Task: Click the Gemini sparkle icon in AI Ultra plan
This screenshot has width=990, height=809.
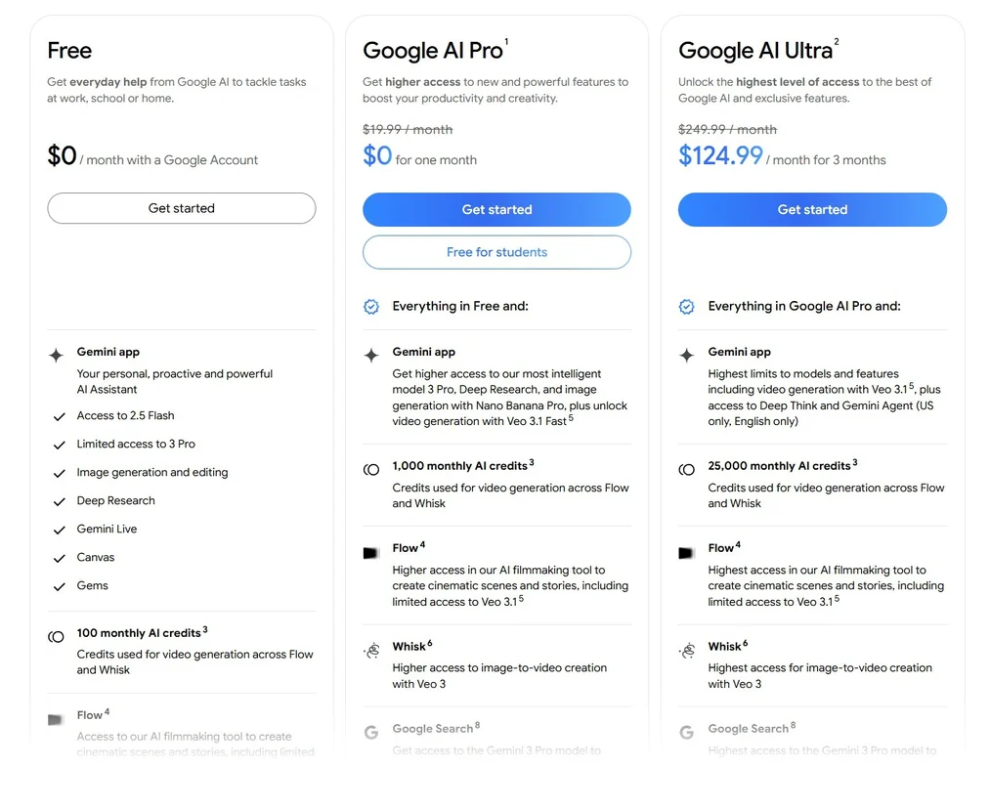Action: (687, 356)
